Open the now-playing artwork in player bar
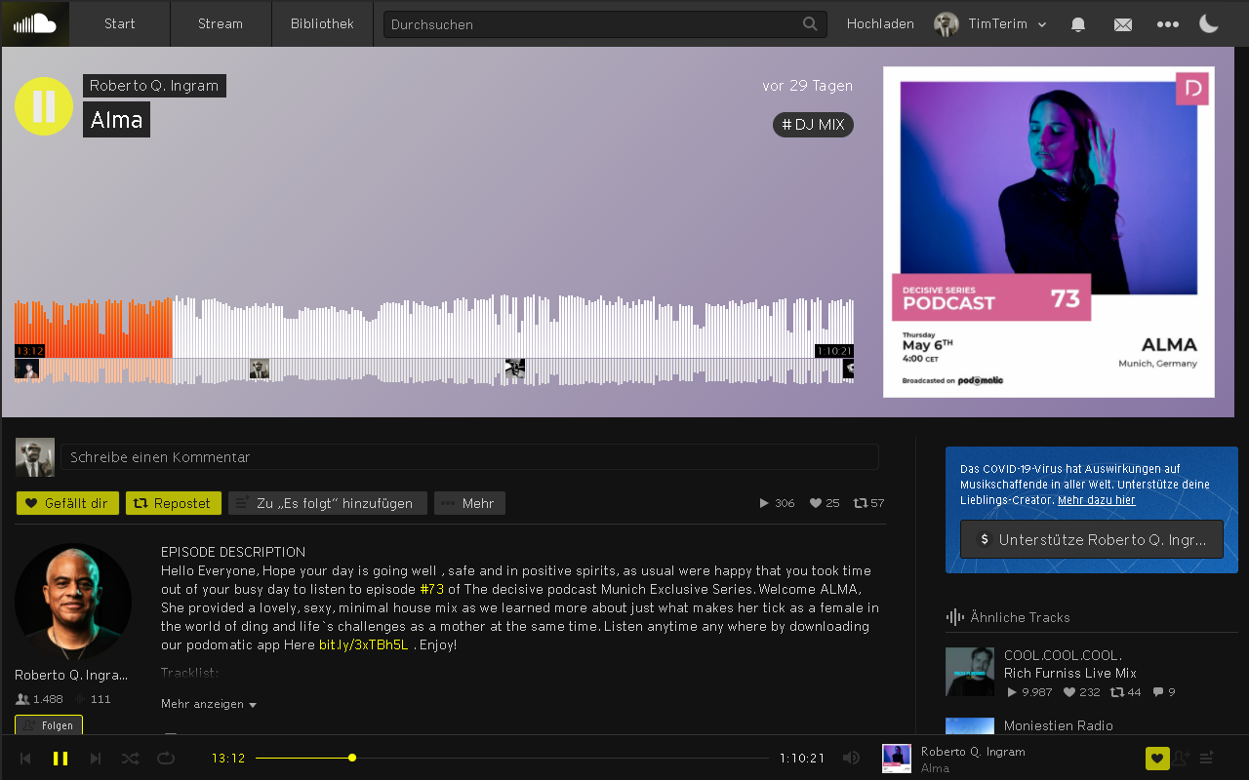 [x=897, y=758]
